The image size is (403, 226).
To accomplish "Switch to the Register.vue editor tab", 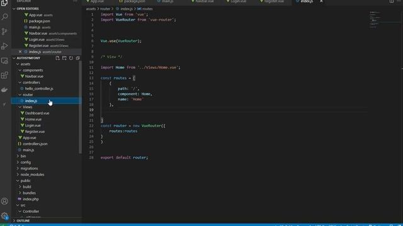I will (x=274, y=1).
